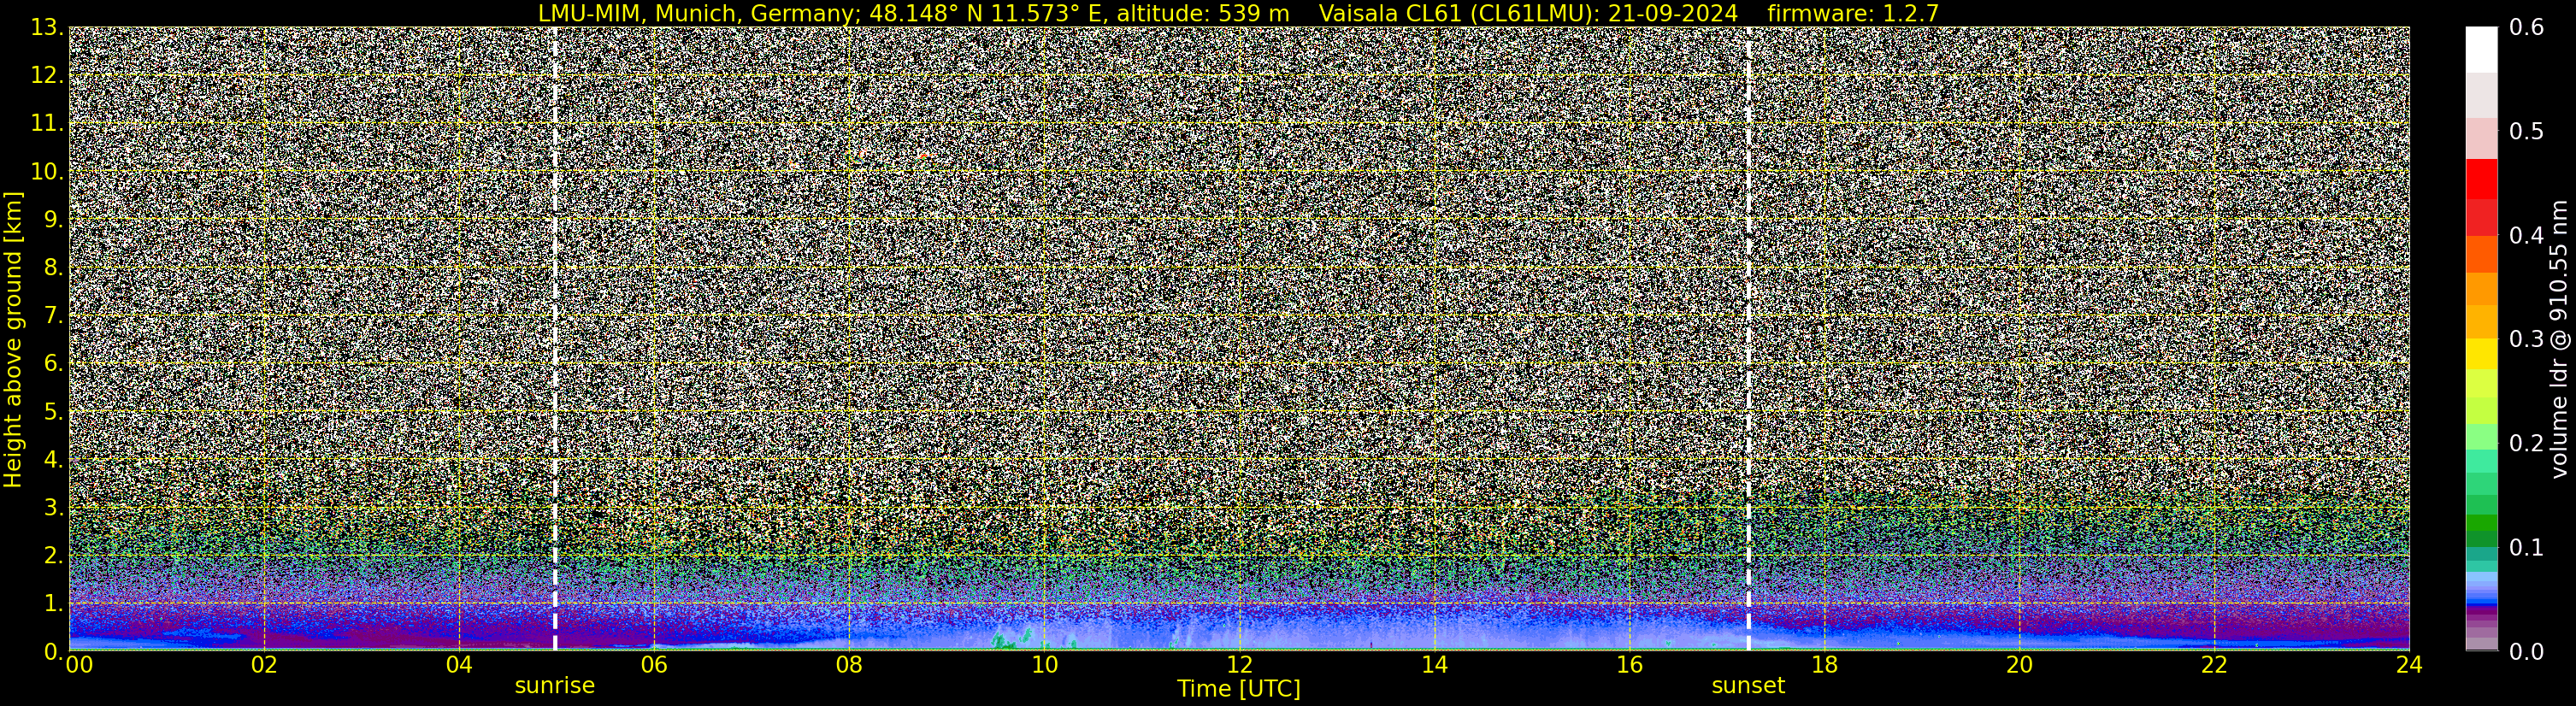Click the red segment of the colorbar
Screen dimensions: 2576x706
[x=2481, y=180]
